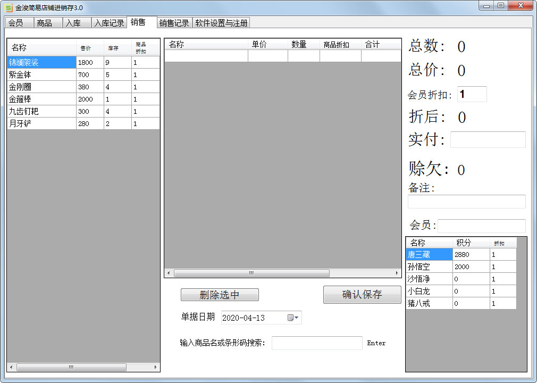Select product row 锦襕袈裟
Viewport: 537px width, 383px height.
(83, 62)
